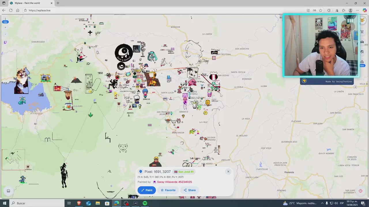Click the purple Twitch icon

(5, 42)
